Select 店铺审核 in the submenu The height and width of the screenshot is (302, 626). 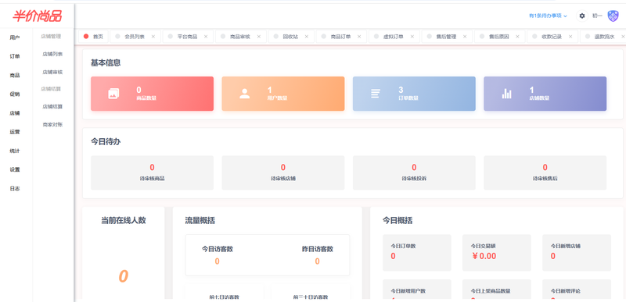52,73
